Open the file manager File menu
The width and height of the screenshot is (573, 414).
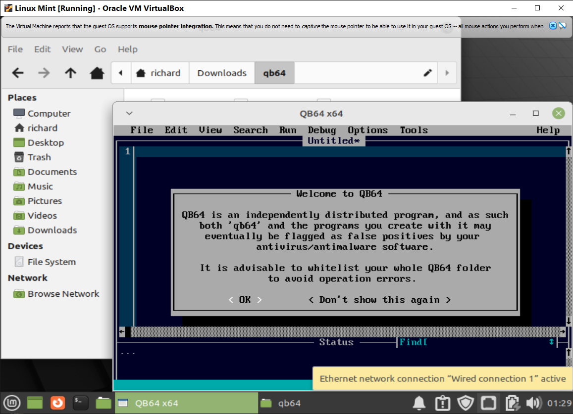[x=15, y=49]
